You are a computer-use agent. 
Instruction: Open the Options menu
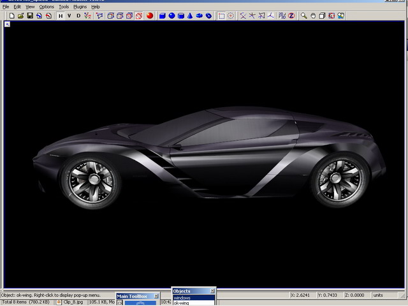click(x=47, y=6)
